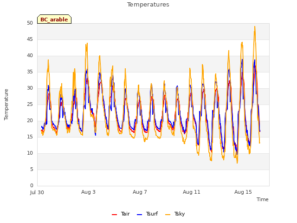
Task: Toggle the Tsurf series in legend
Action: pos(147,214)
